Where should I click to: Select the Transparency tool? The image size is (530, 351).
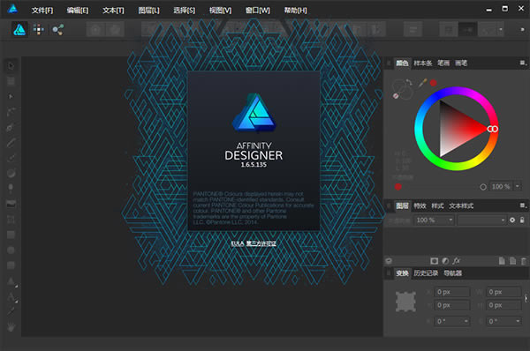click(x=11, y=189)
